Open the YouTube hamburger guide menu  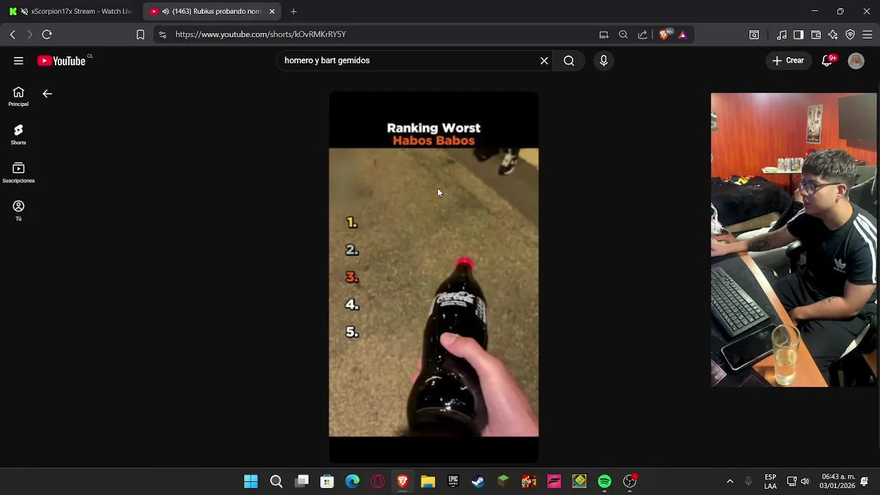pos(19,60)
